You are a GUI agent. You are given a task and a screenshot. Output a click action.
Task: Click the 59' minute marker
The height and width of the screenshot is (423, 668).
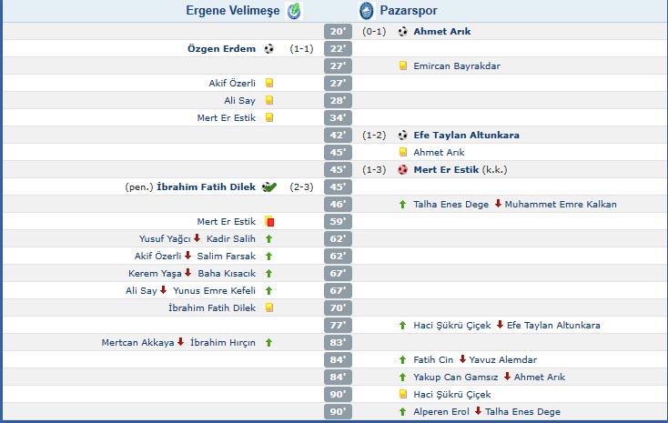point(337,221)
